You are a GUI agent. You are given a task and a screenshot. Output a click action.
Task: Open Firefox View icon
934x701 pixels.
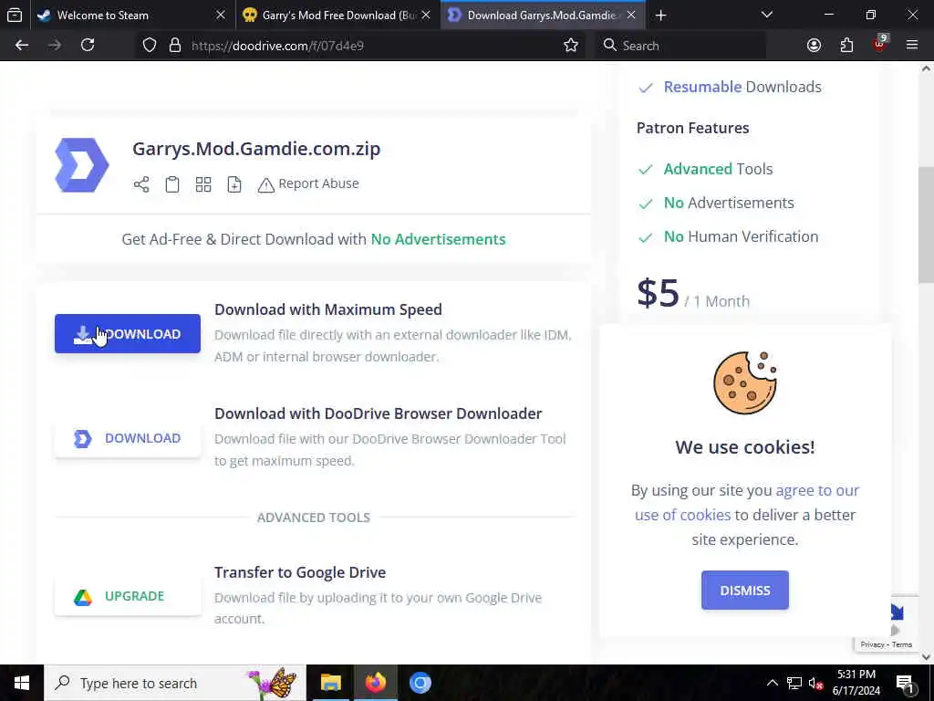(x=15, y=16)
